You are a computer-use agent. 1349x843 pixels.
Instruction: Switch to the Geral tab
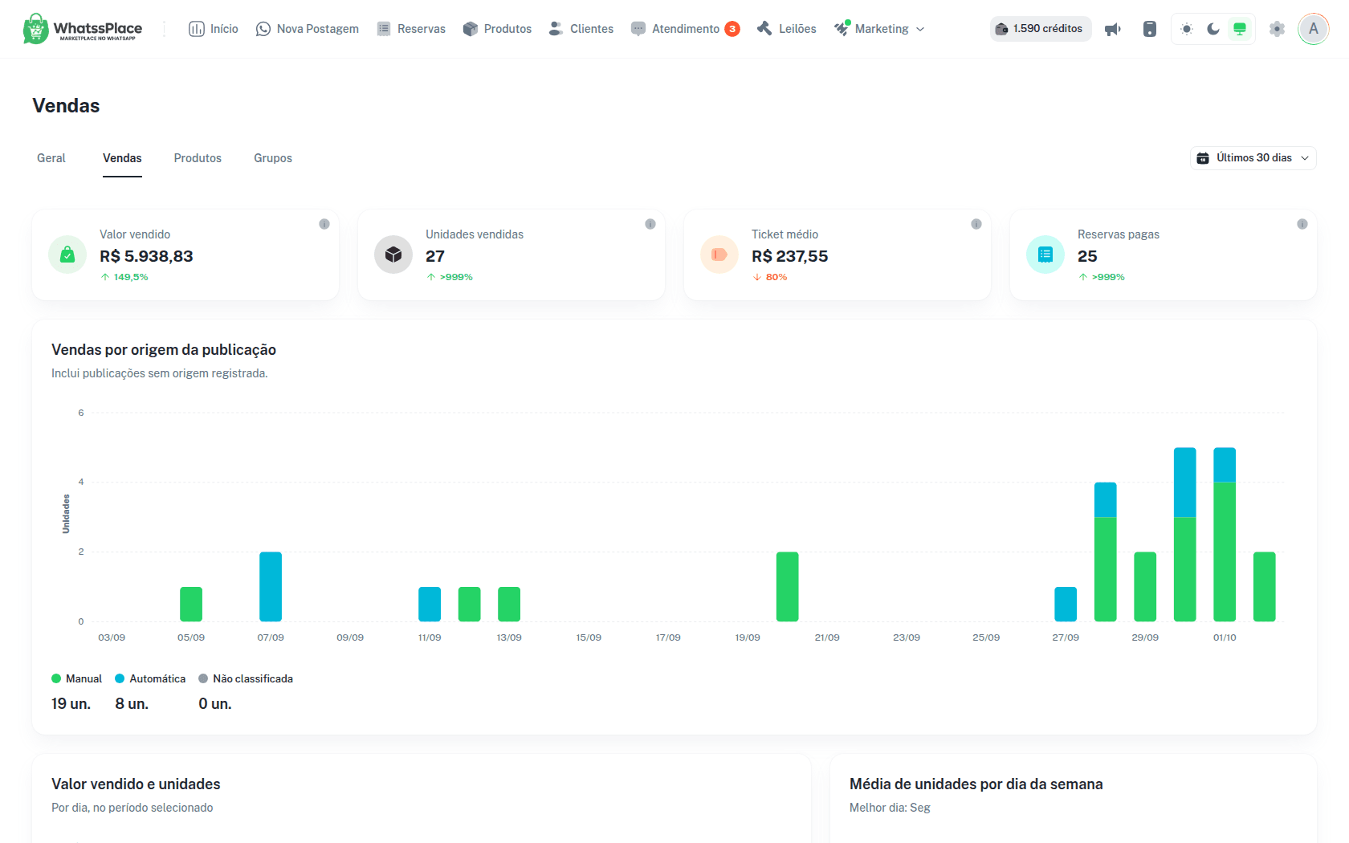click(51, 158)
